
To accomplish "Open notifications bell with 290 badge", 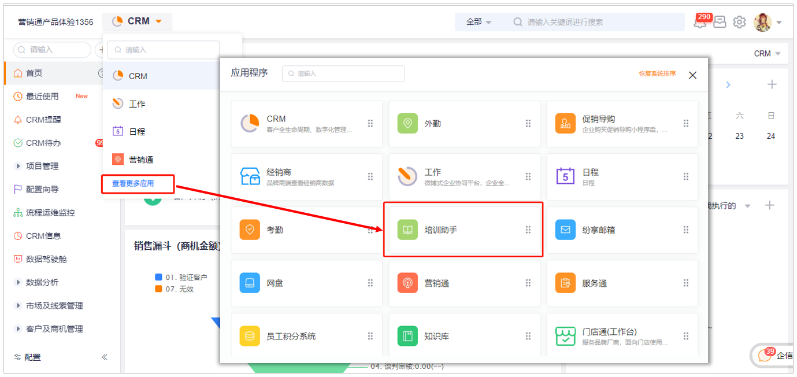I will click(x=700, y=22).
